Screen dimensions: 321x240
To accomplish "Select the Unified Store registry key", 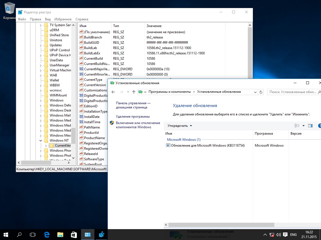I will [x=59, y=35].
